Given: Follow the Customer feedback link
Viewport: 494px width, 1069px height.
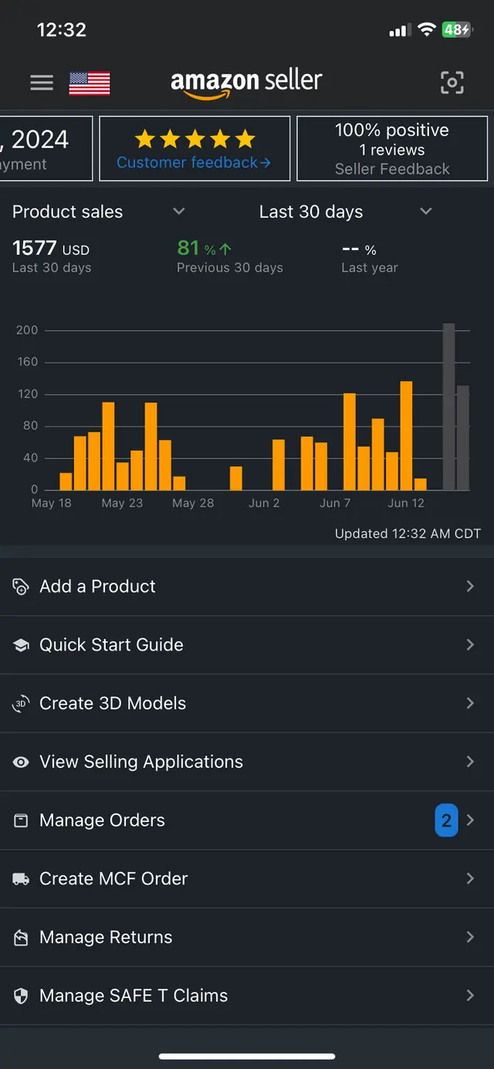Looking at the screenshot, I should coord(194,163).
